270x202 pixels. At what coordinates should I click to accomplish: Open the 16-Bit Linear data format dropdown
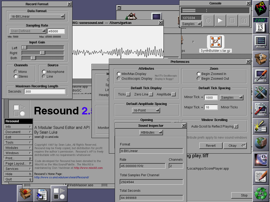(37, 17)
